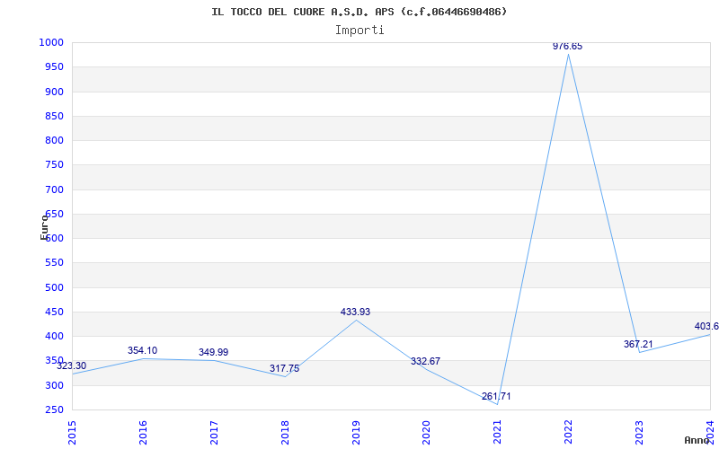
Task: Click the 250 y-axis baseline label
Action: [54, 410]
